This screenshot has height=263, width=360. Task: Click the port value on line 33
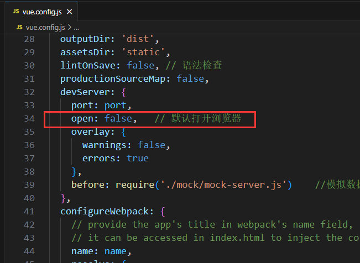(116, 106)
